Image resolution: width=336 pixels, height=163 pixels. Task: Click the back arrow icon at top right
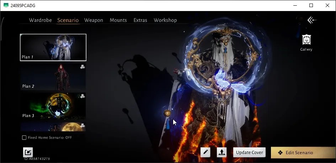pos(312,20)
